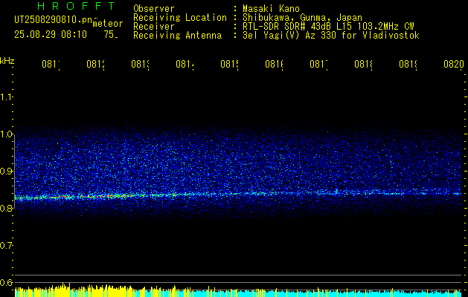
Task: Click the 0.6 kHz frequency label
Action: (6, 282)
